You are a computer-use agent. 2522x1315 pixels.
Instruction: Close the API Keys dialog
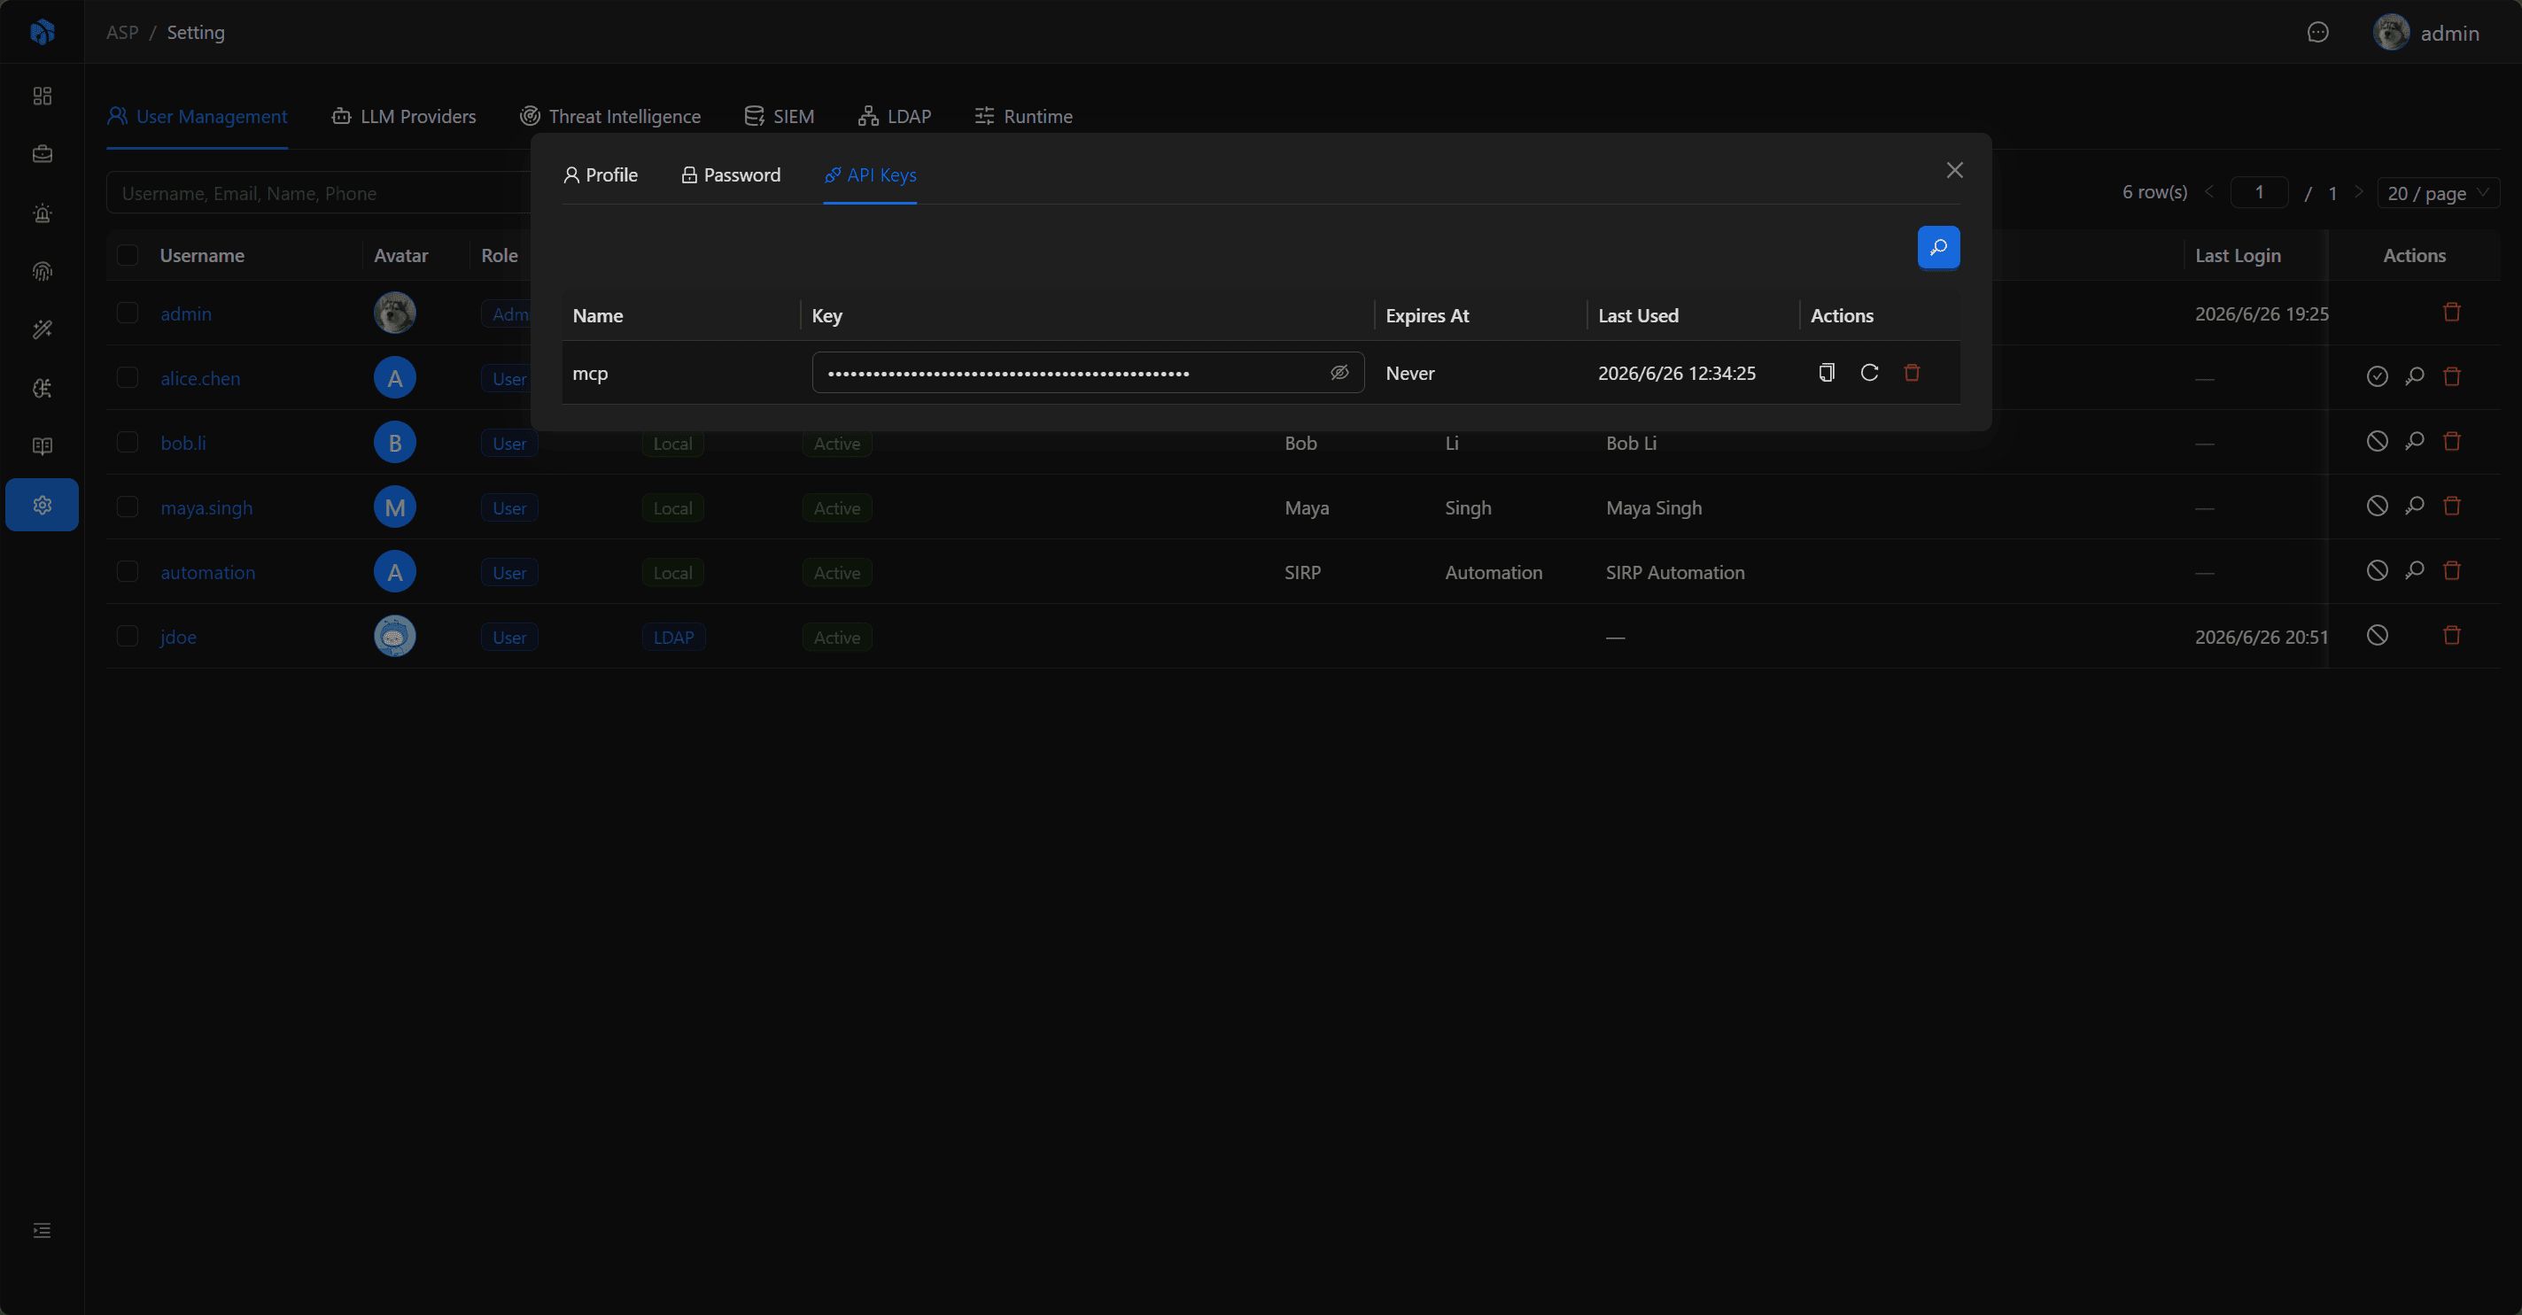click(x=1954, y=170)
